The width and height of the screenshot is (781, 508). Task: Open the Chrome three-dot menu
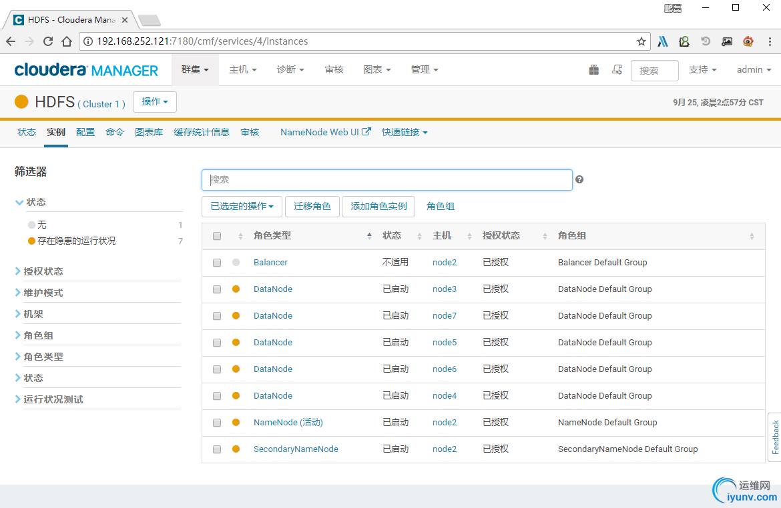tap(770, 41)
